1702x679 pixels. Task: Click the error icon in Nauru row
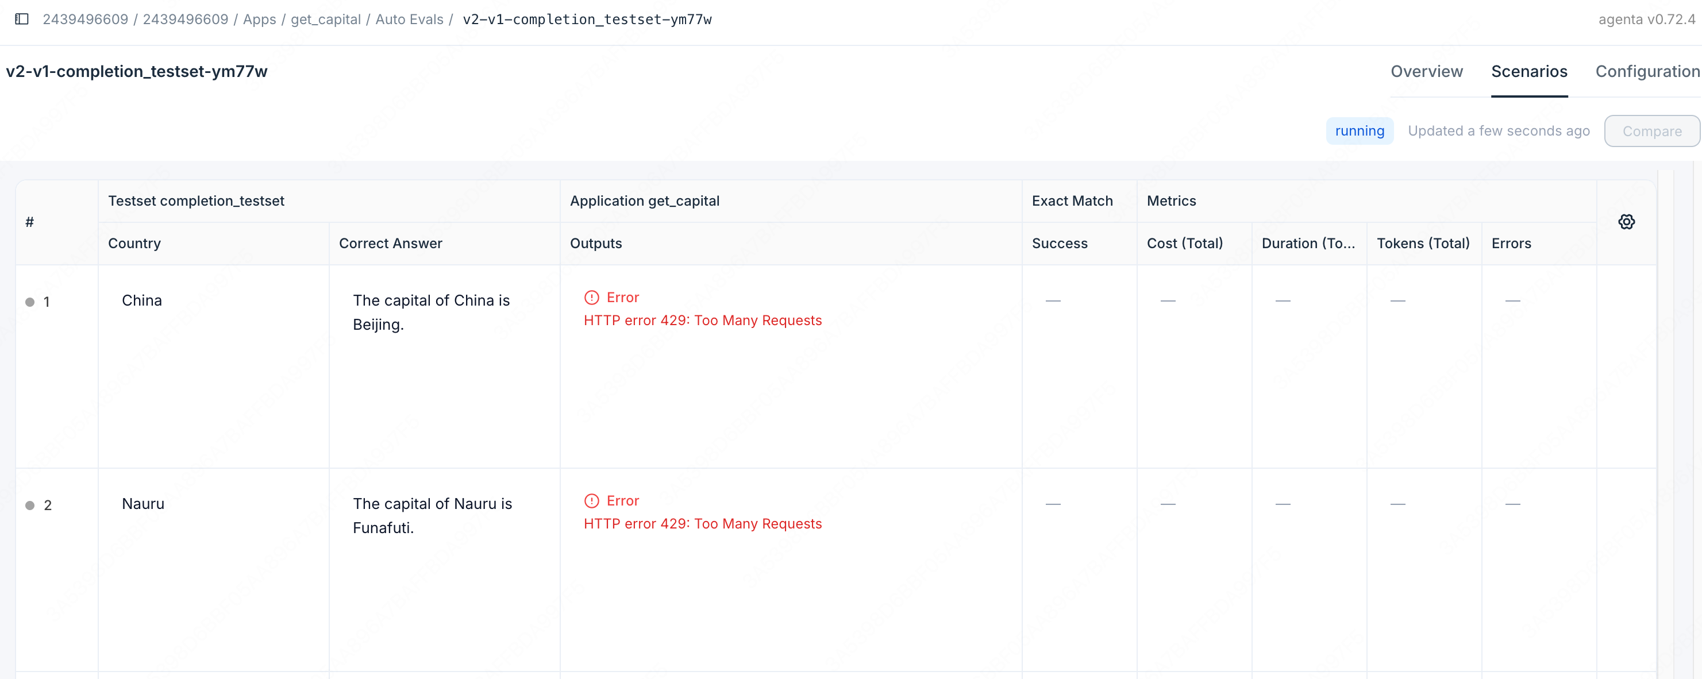point(591,501)
